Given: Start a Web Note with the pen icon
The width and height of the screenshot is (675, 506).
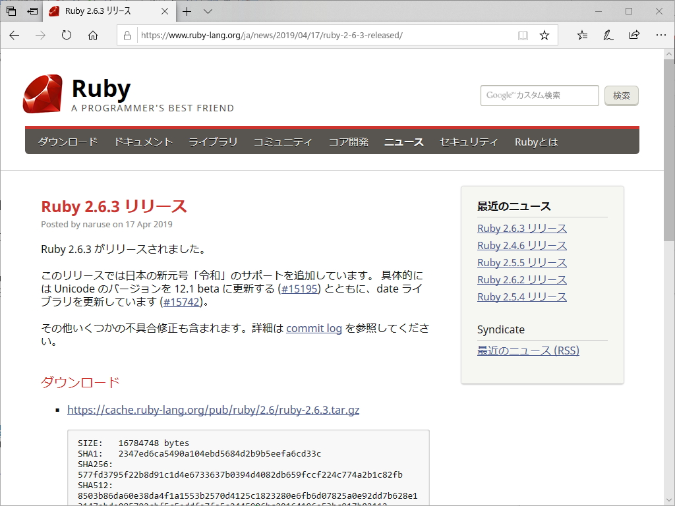Looking at the screenshot, I should pos(608,35).
